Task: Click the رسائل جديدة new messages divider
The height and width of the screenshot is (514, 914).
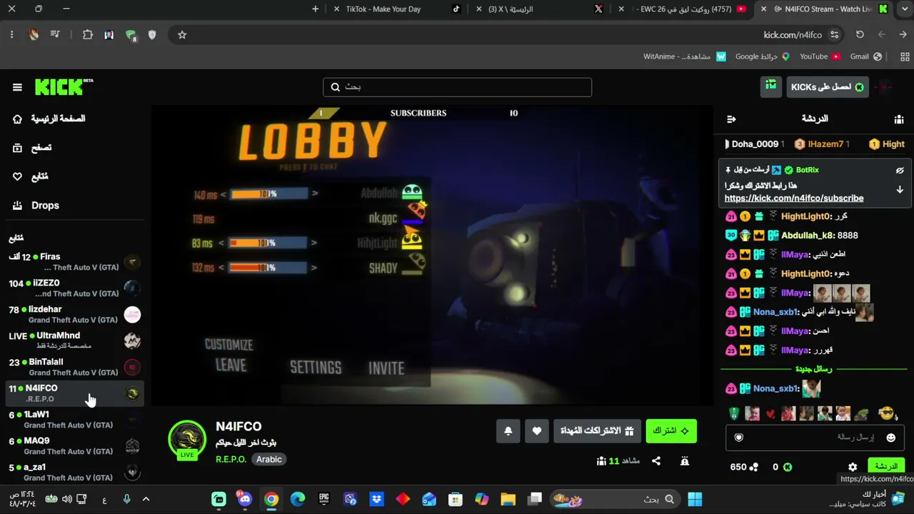Action: 813,369
